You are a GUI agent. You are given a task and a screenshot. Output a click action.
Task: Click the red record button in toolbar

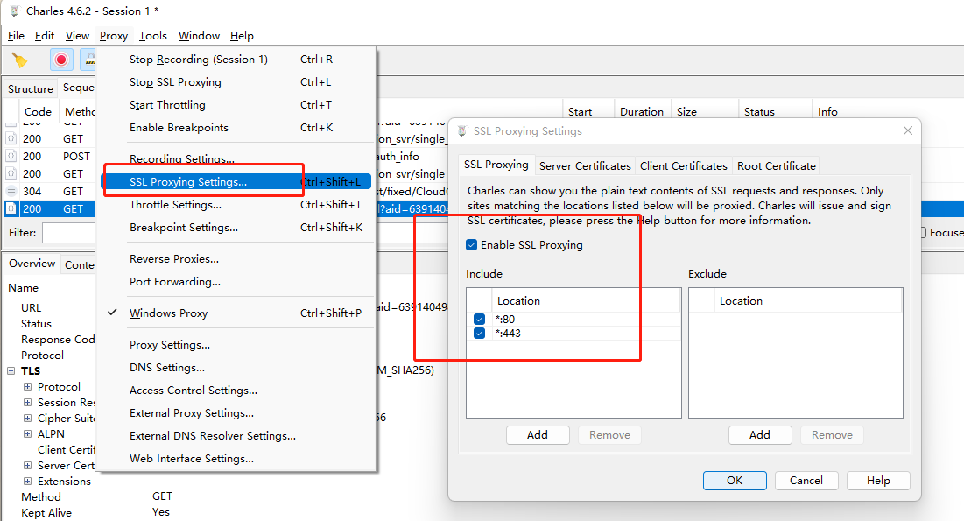(61, 60)
